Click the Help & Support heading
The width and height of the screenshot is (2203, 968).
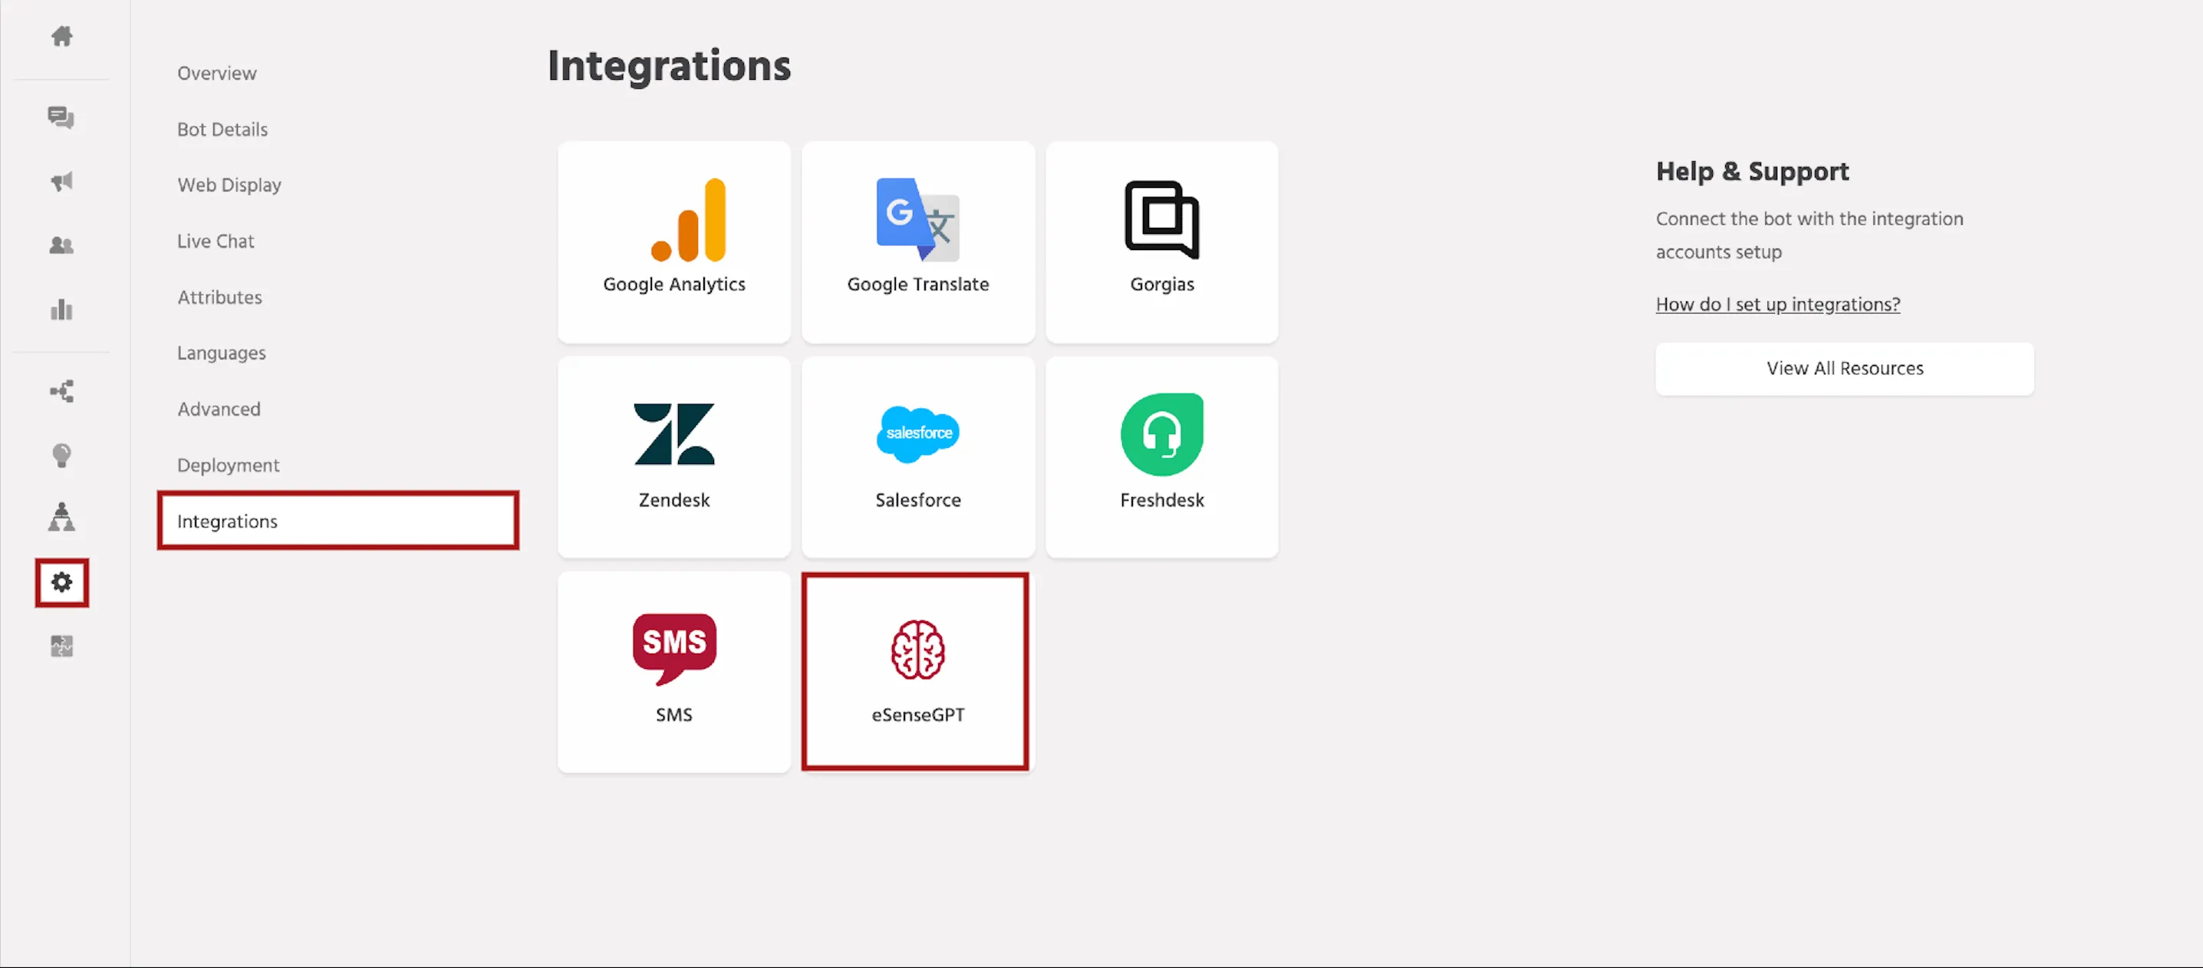pyautogui.click(x=1752, y=171)
